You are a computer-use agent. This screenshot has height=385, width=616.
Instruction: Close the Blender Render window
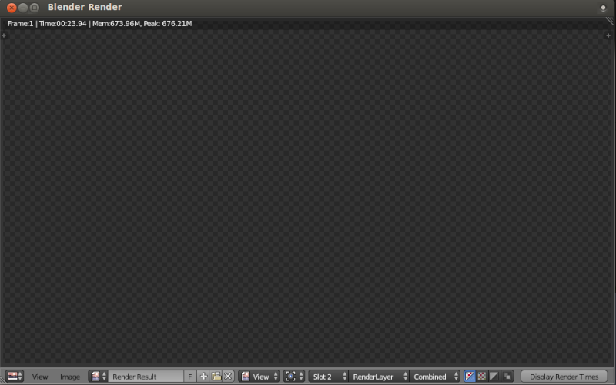[12, 8]
